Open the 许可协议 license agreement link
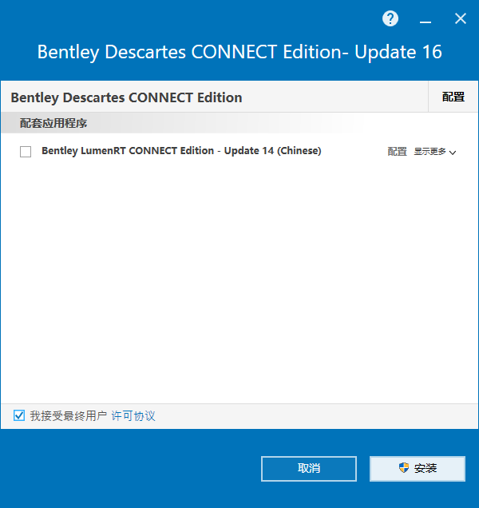The height and width of the screenshot is (508, 479). (x=133, y=415)
